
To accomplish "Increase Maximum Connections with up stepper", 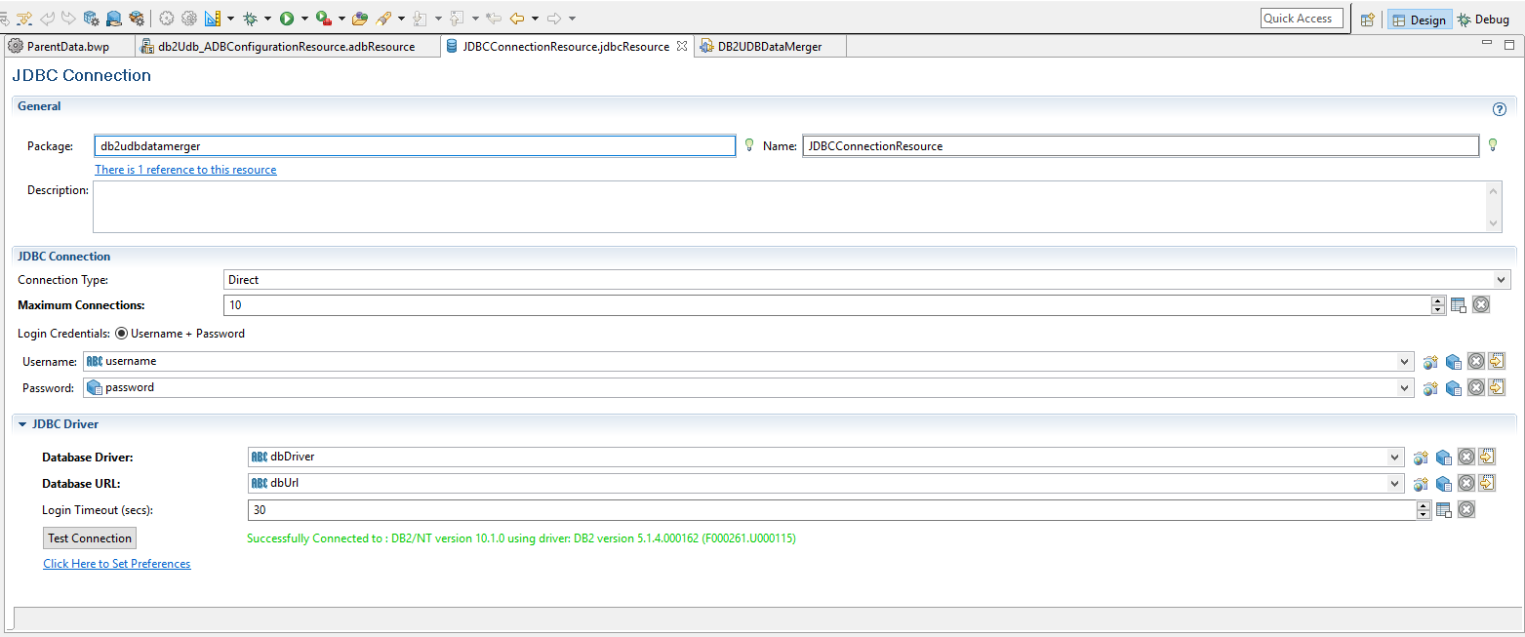I will [x=1437, y=300].
